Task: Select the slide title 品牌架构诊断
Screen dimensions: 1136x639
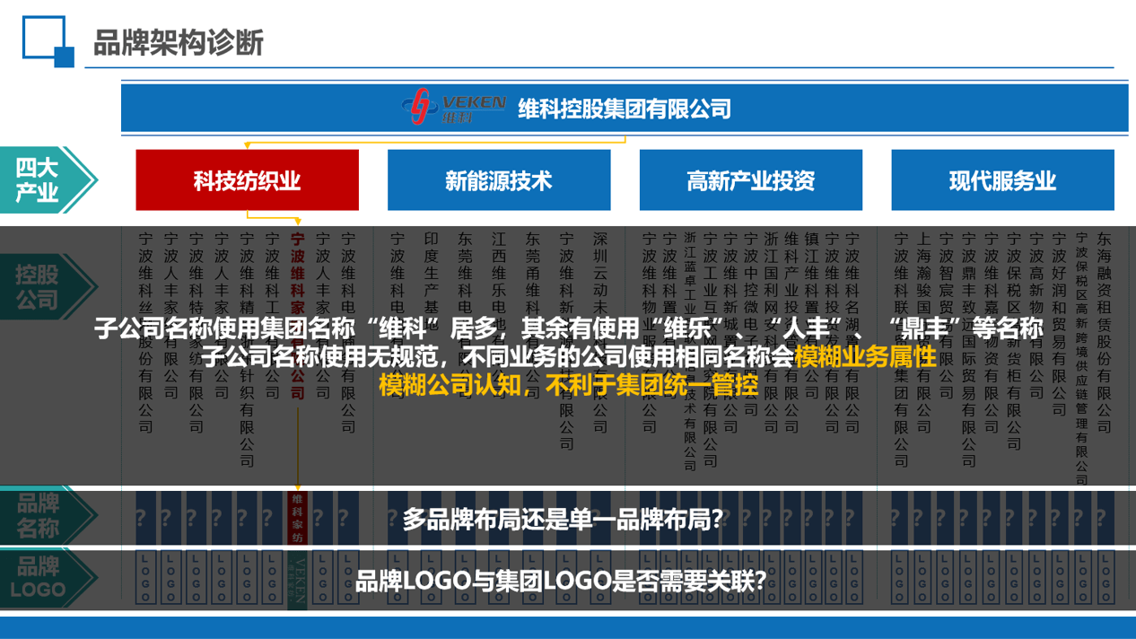Action: (179, 42)
